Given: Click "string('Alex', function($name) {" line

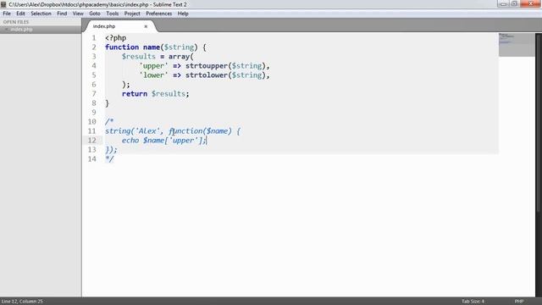Looking at the screenshot, I should pyautogui.click(x=173, y=131).
